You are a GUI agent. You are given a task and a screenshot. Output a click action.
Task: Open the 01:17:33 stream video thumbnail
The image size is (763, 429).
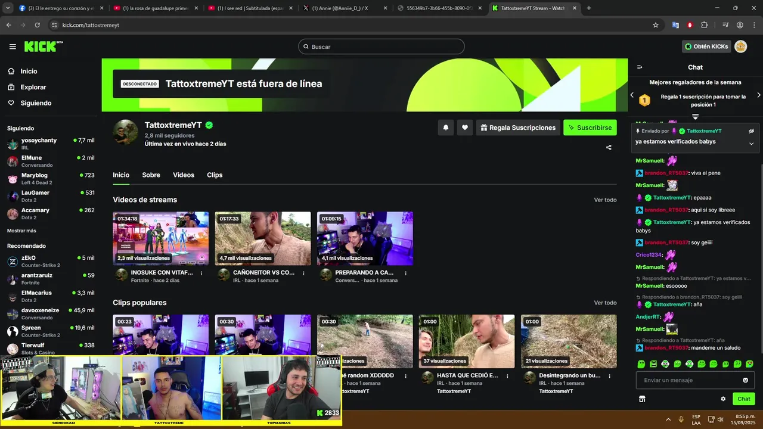(263, 238)
